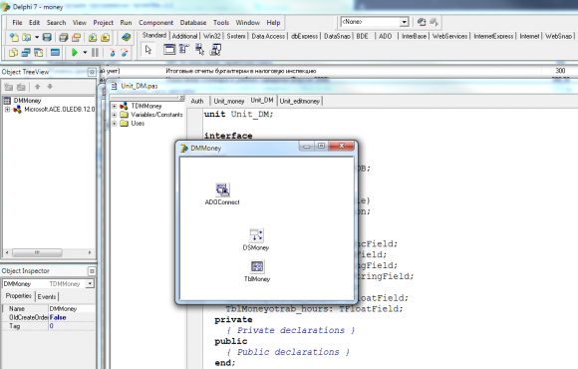The width and height of the screenshot is (578, 369).
Task: Click the Frames component in Standard palette
Action: click(169, 50)
